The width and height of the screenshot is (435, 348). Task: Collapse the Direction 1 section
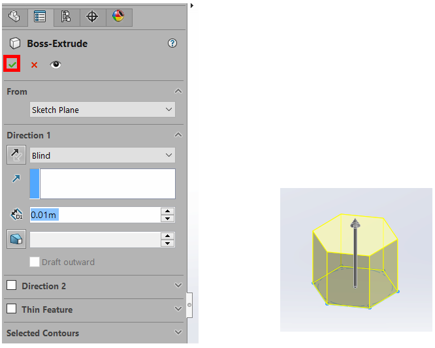pyautogui.click(x=178, y=135)
